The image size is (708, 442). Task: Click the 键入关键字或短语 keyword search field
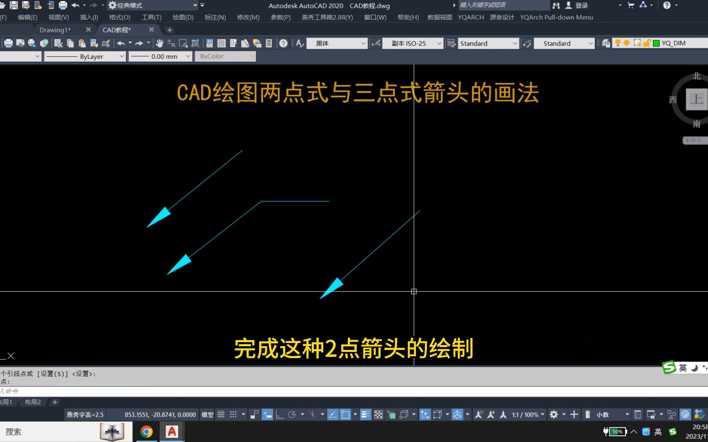(x=504, y=5)
